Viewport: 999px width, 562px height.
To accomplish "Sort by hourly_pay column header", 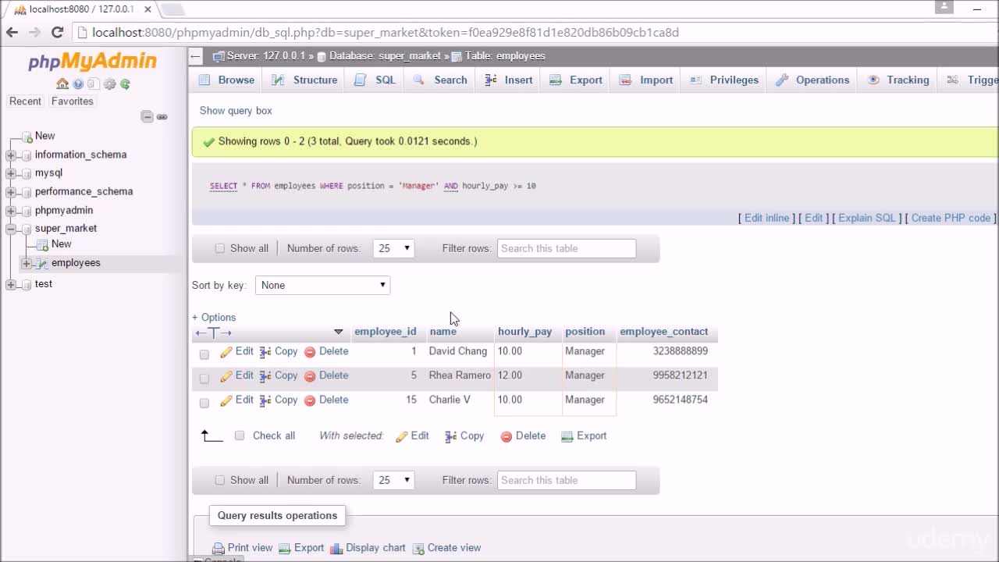I will pos(524,332).
